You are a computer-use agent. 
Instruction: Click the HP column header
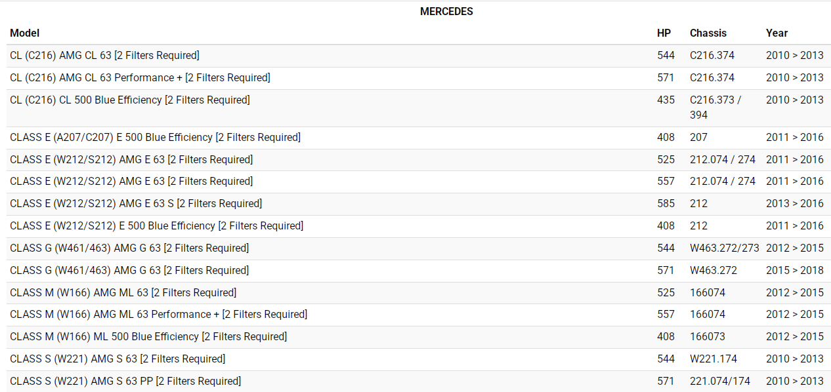tap(664, 33)
